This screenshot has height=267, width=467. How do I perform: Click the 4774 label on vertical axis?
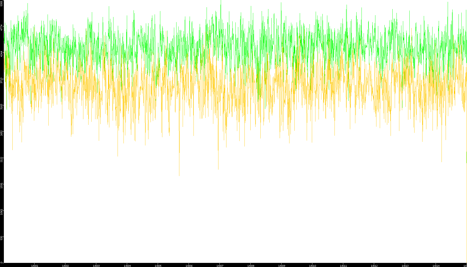[x=2, y=27]
